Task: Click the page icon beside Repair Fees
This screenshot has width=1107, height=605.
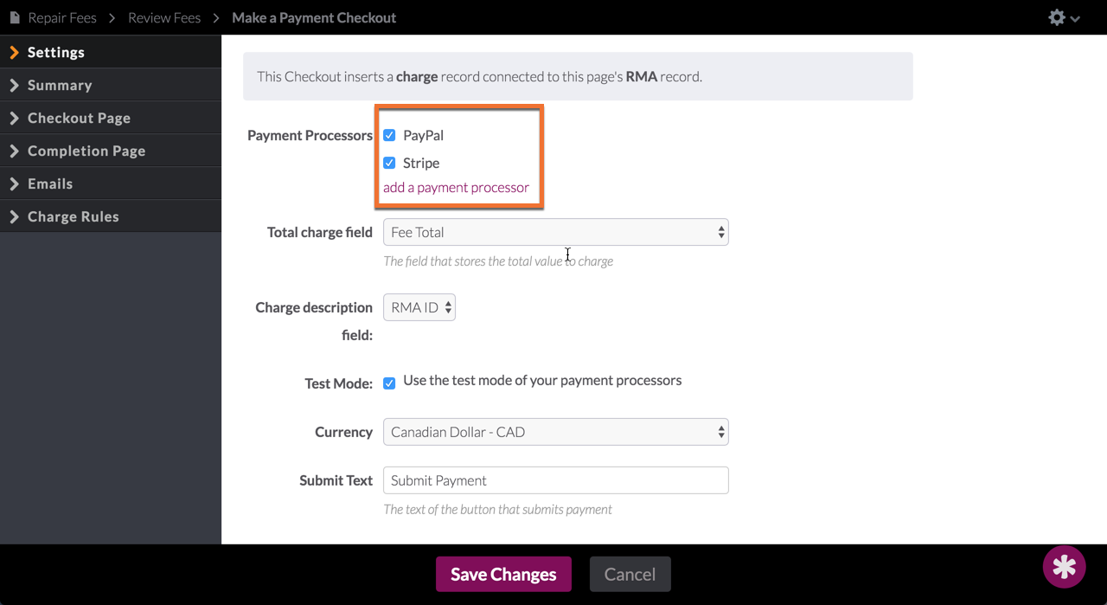Action: [15, 17]
